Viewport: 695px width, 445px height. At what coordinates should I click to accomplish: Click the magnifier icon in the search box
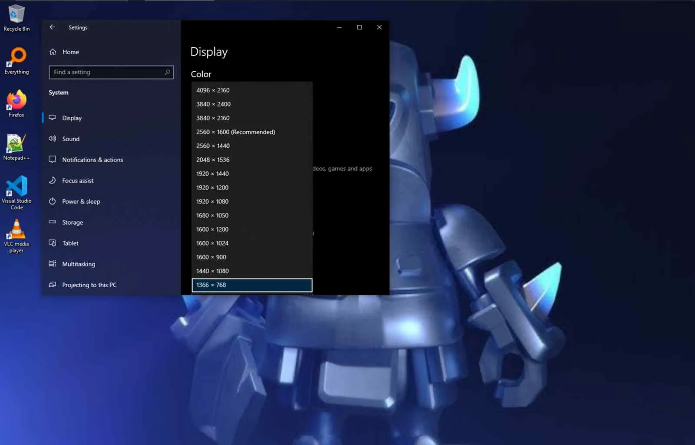coord(167,72)
